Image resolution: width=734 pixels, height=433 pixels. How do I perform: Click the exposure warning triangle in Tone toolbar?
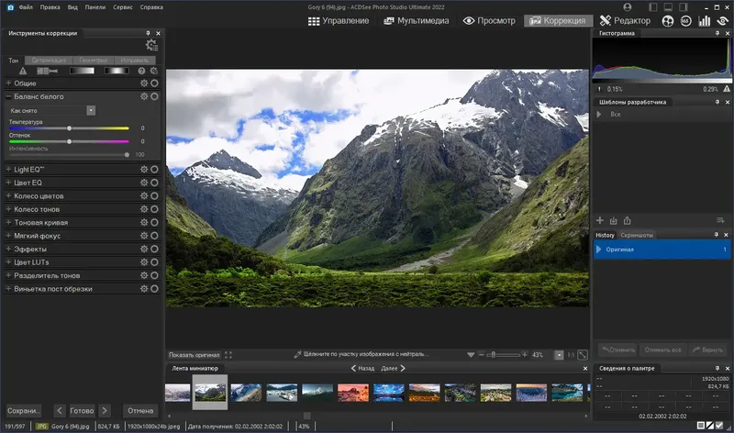click(22, 71)
